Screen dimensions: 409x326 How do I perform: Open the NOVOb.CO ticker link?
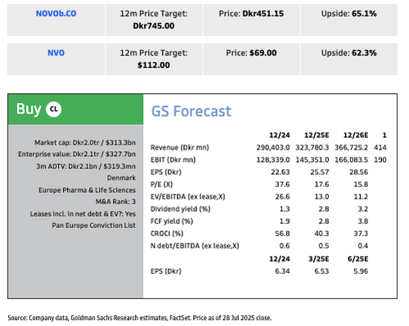pyautogui.click(x=56, y=14)
